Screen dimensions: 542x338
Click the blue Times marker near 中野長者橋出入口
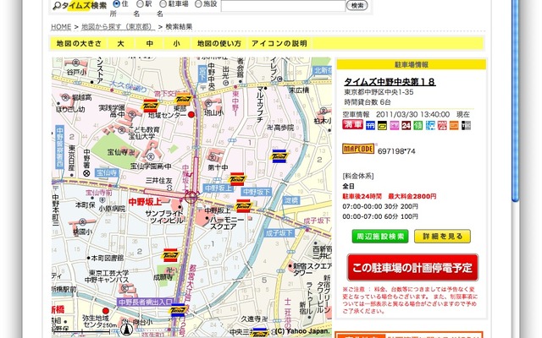(x=179, y=310)
